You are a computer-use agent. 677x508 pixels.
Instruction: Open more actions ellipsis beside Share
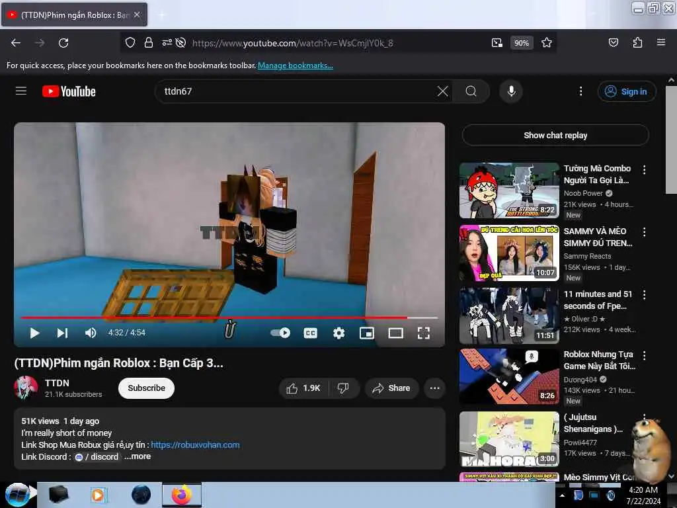(435, 388)
